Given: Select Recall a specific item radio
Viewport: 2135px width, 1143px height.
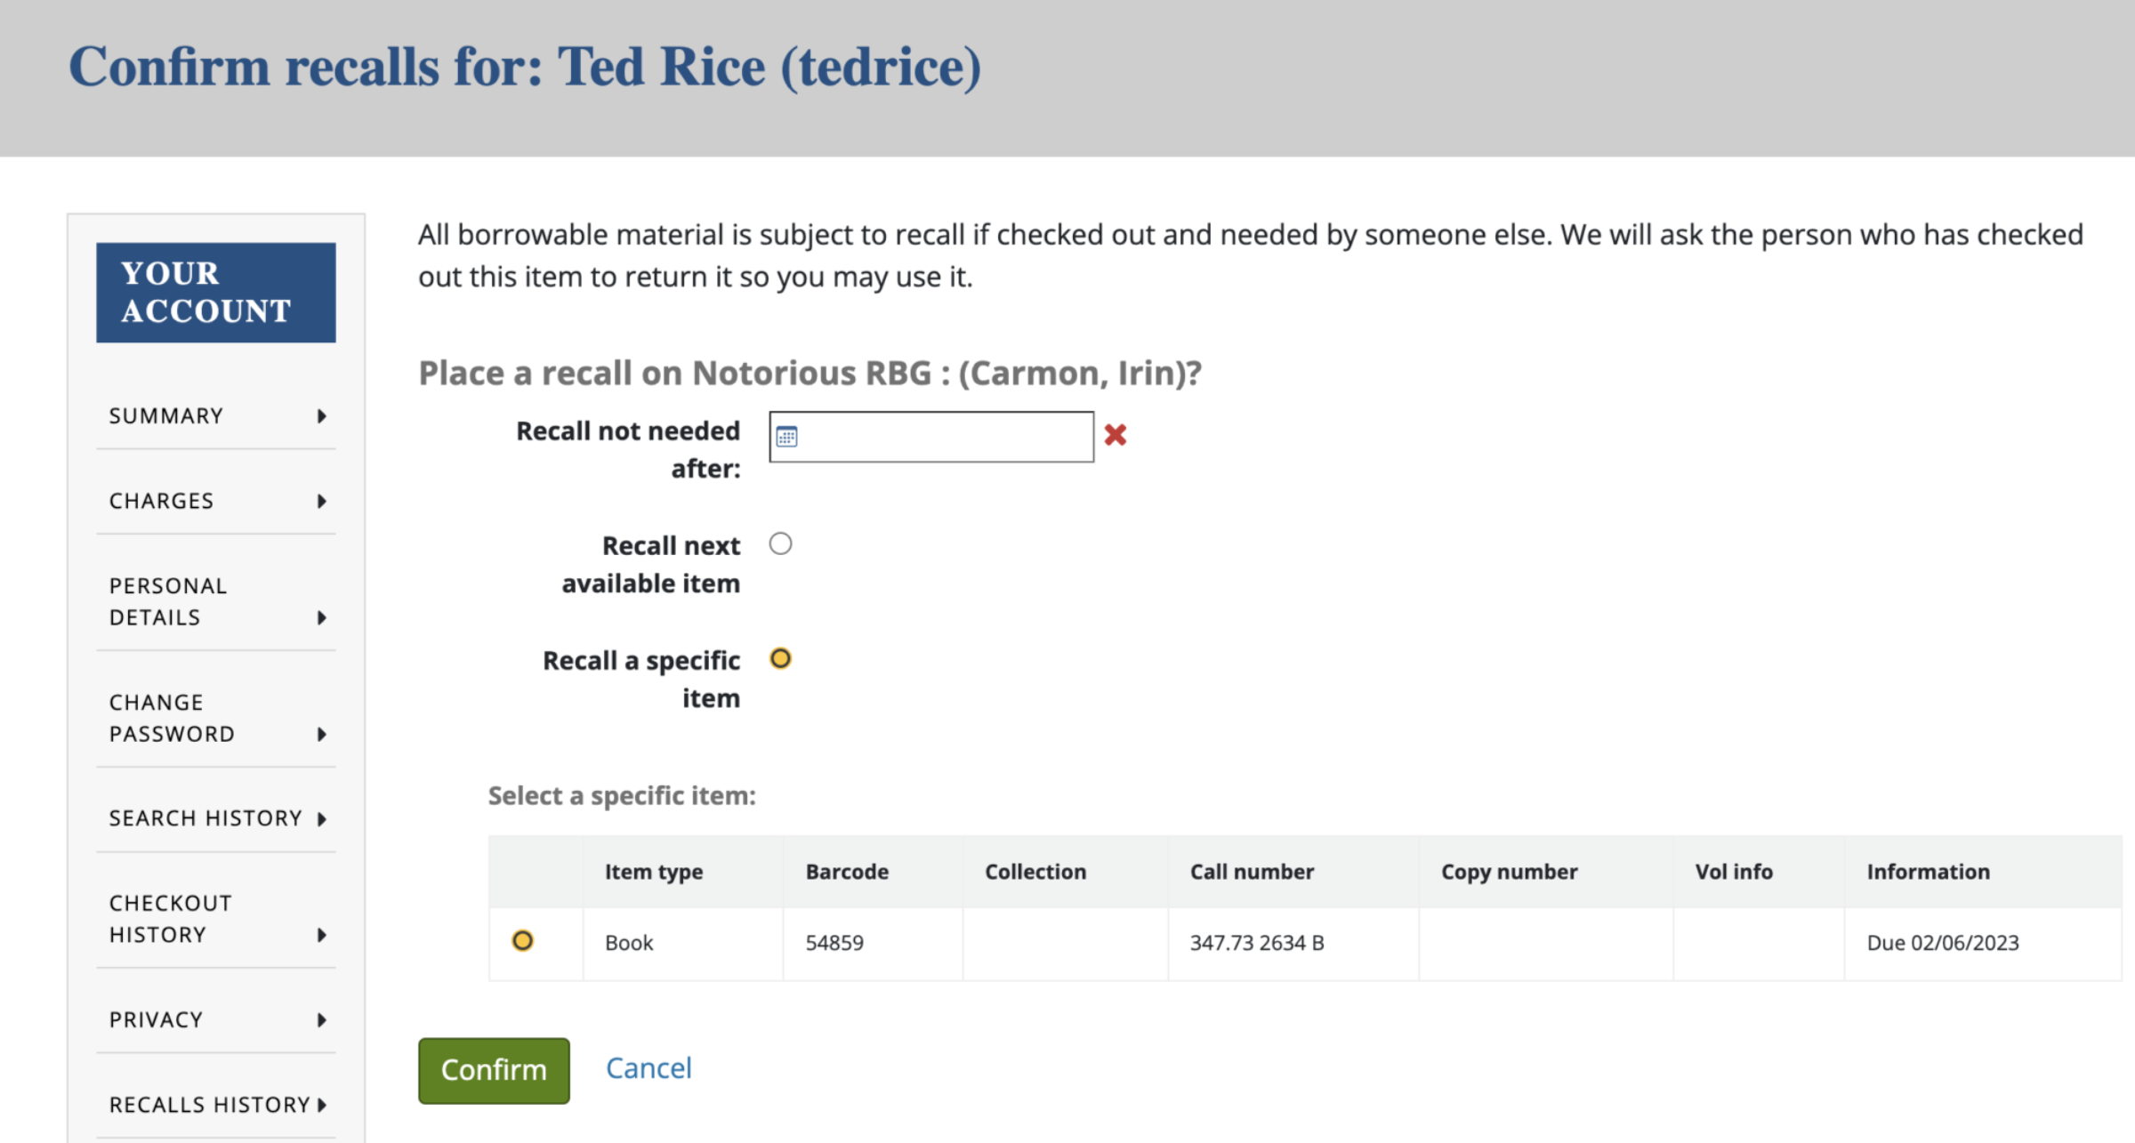Looking at the screenshot, I should point(780,659).
